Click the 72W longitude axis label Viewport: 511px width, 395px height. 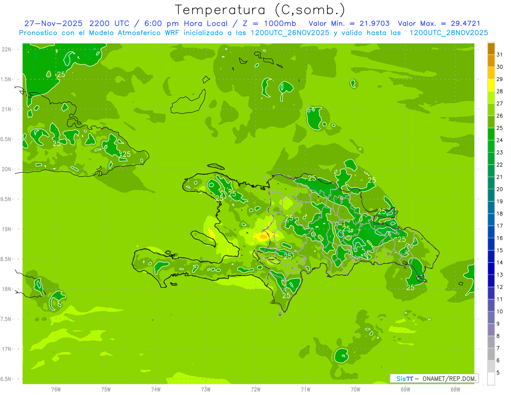click(x=255, y=389)
